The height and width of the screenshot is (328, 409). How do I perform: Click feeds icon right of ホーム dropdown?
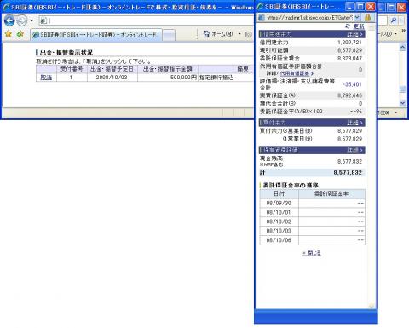249,34
